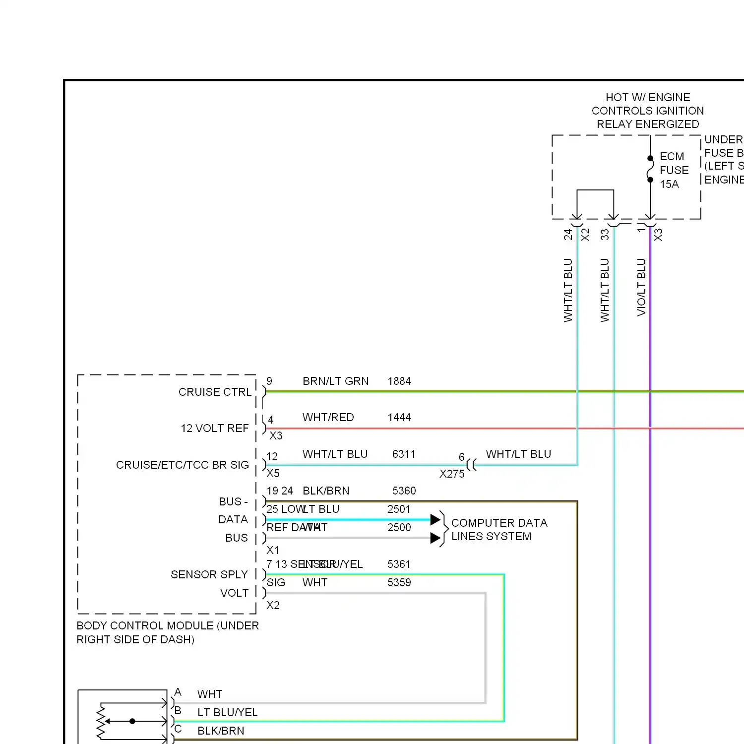
Task: Click the VOLT pin label
Action: [x=234, y=593]
